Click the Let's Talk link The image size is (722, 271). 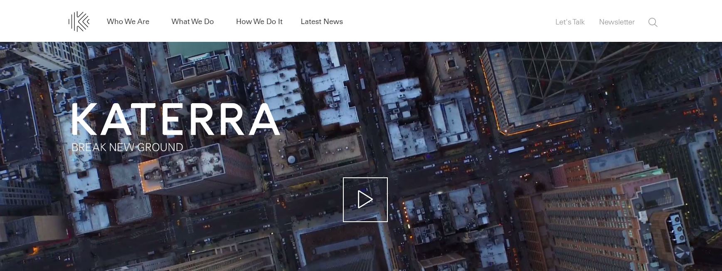tap(570, 22)
